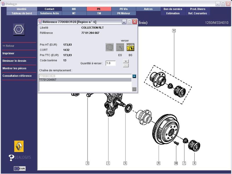232x174 pixels.
Task: Close the Référence 7700803928 dialog
Action: [135, 22]
